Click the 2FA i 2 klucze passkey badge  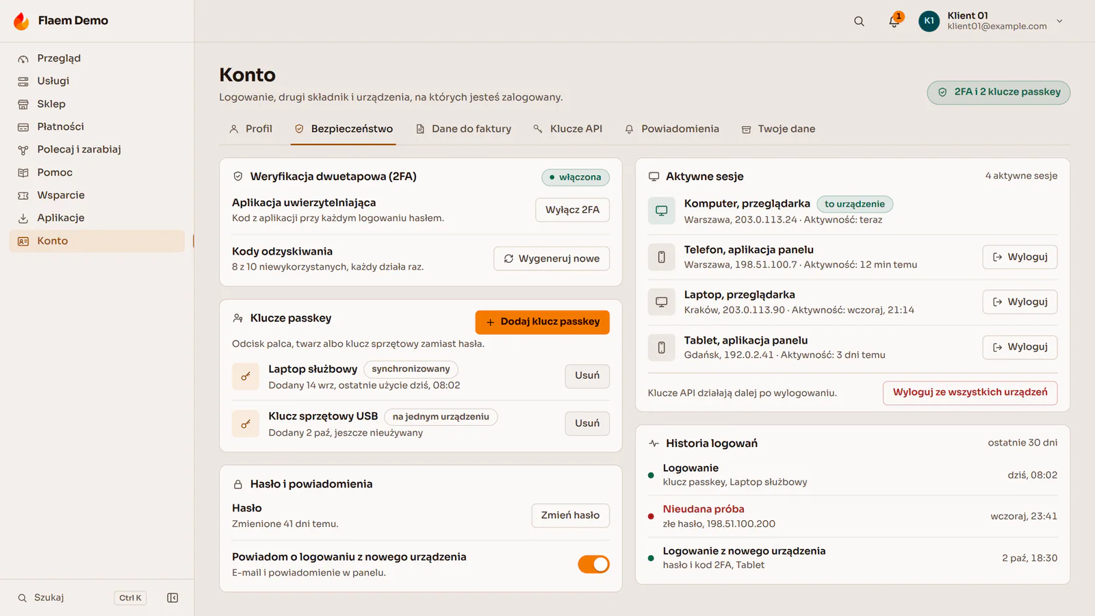[x=999, y=92]
